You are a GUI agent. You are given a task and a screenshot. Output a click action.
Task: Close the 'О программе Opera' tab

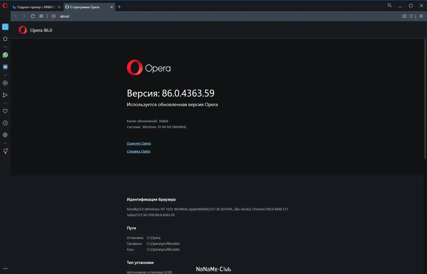click(111, 7)
